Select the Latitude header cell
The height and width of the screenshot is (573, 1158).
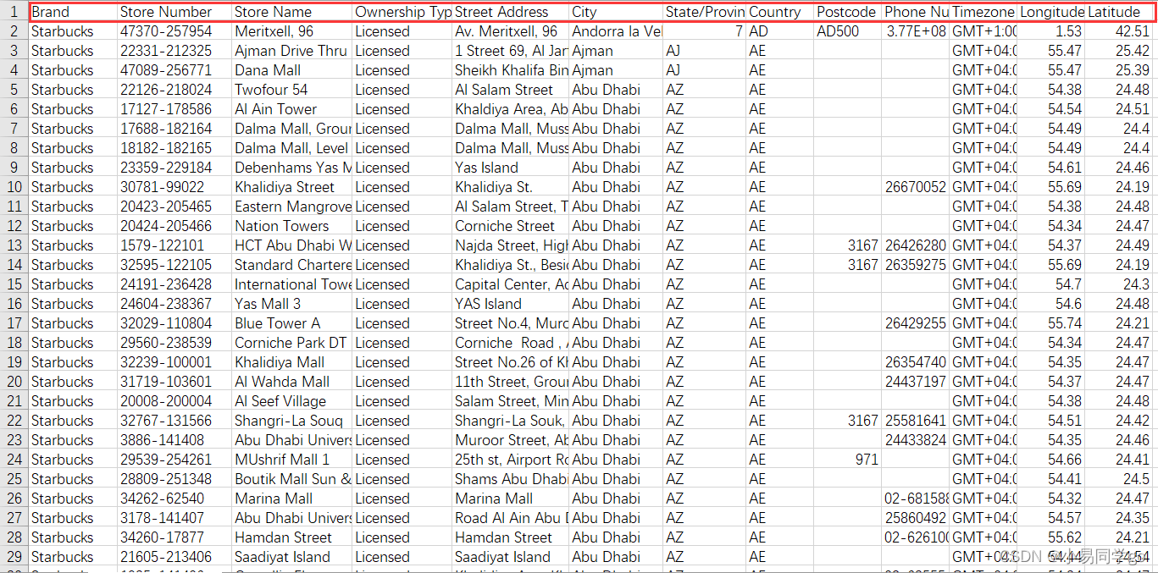point(1119,12)
